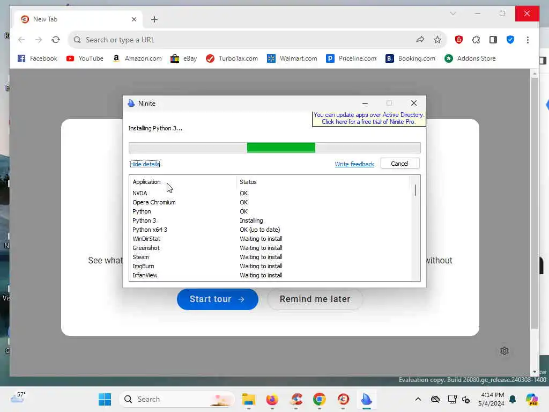Click the Ninite installation progress bar

pyautogui.click(x=274, y=148)
